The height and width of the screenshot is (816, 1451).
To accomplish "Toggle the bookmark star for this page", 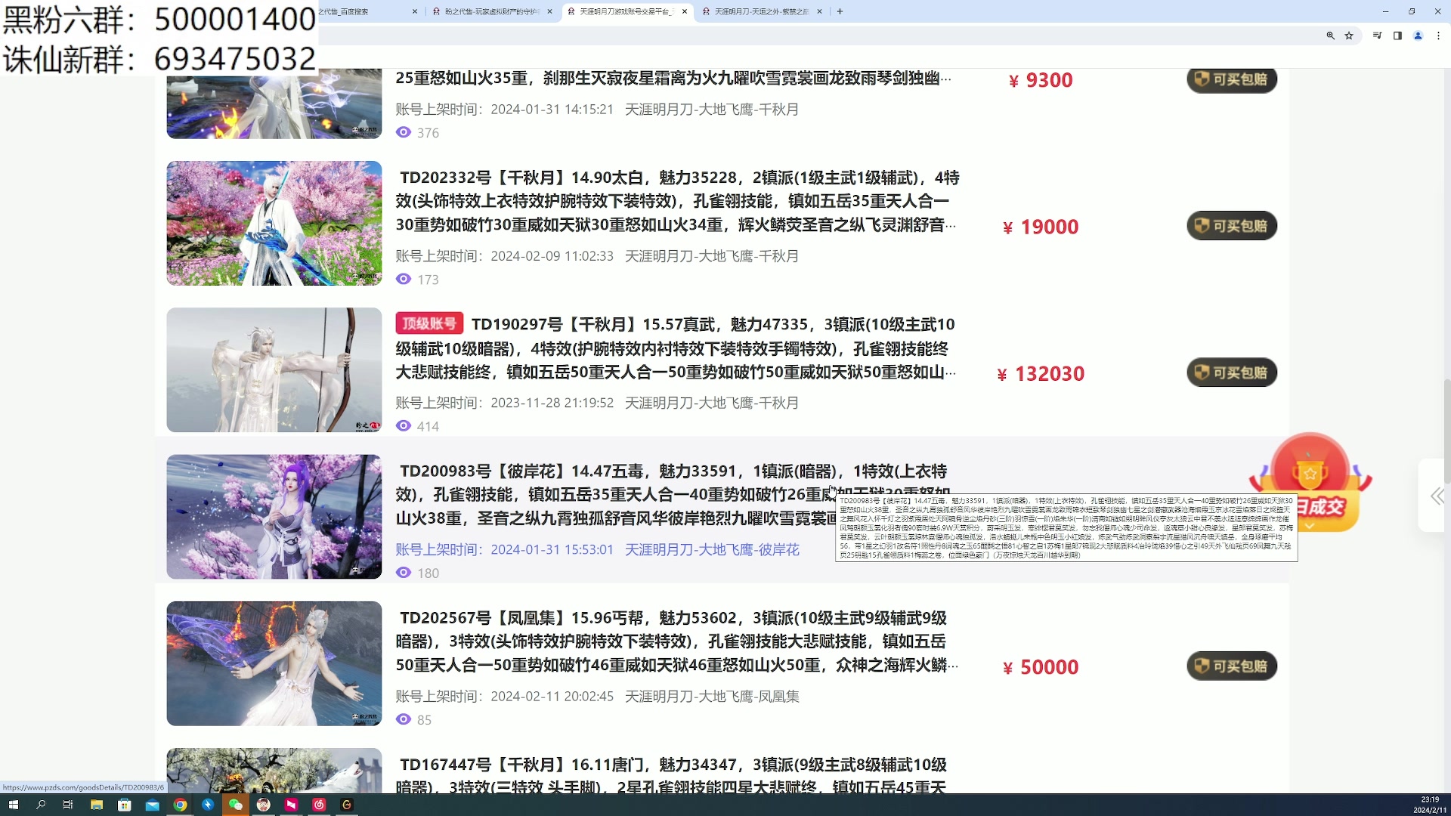I will coord(1349,36).
